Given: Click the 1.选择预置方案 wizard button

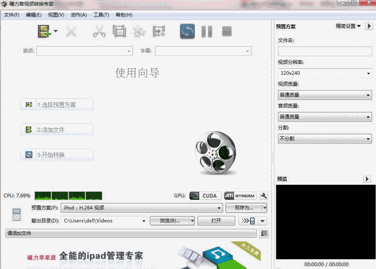Looking at the screenshot, I should point(57,105).
